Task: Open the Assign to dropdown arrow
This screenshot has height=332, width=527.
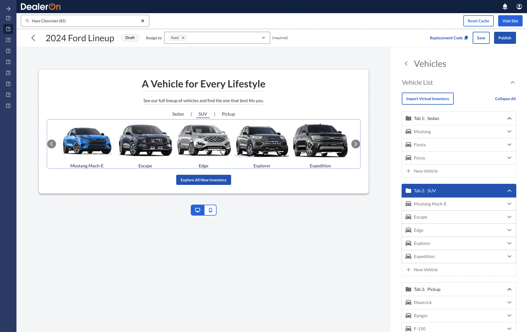Action: (263, 38)
